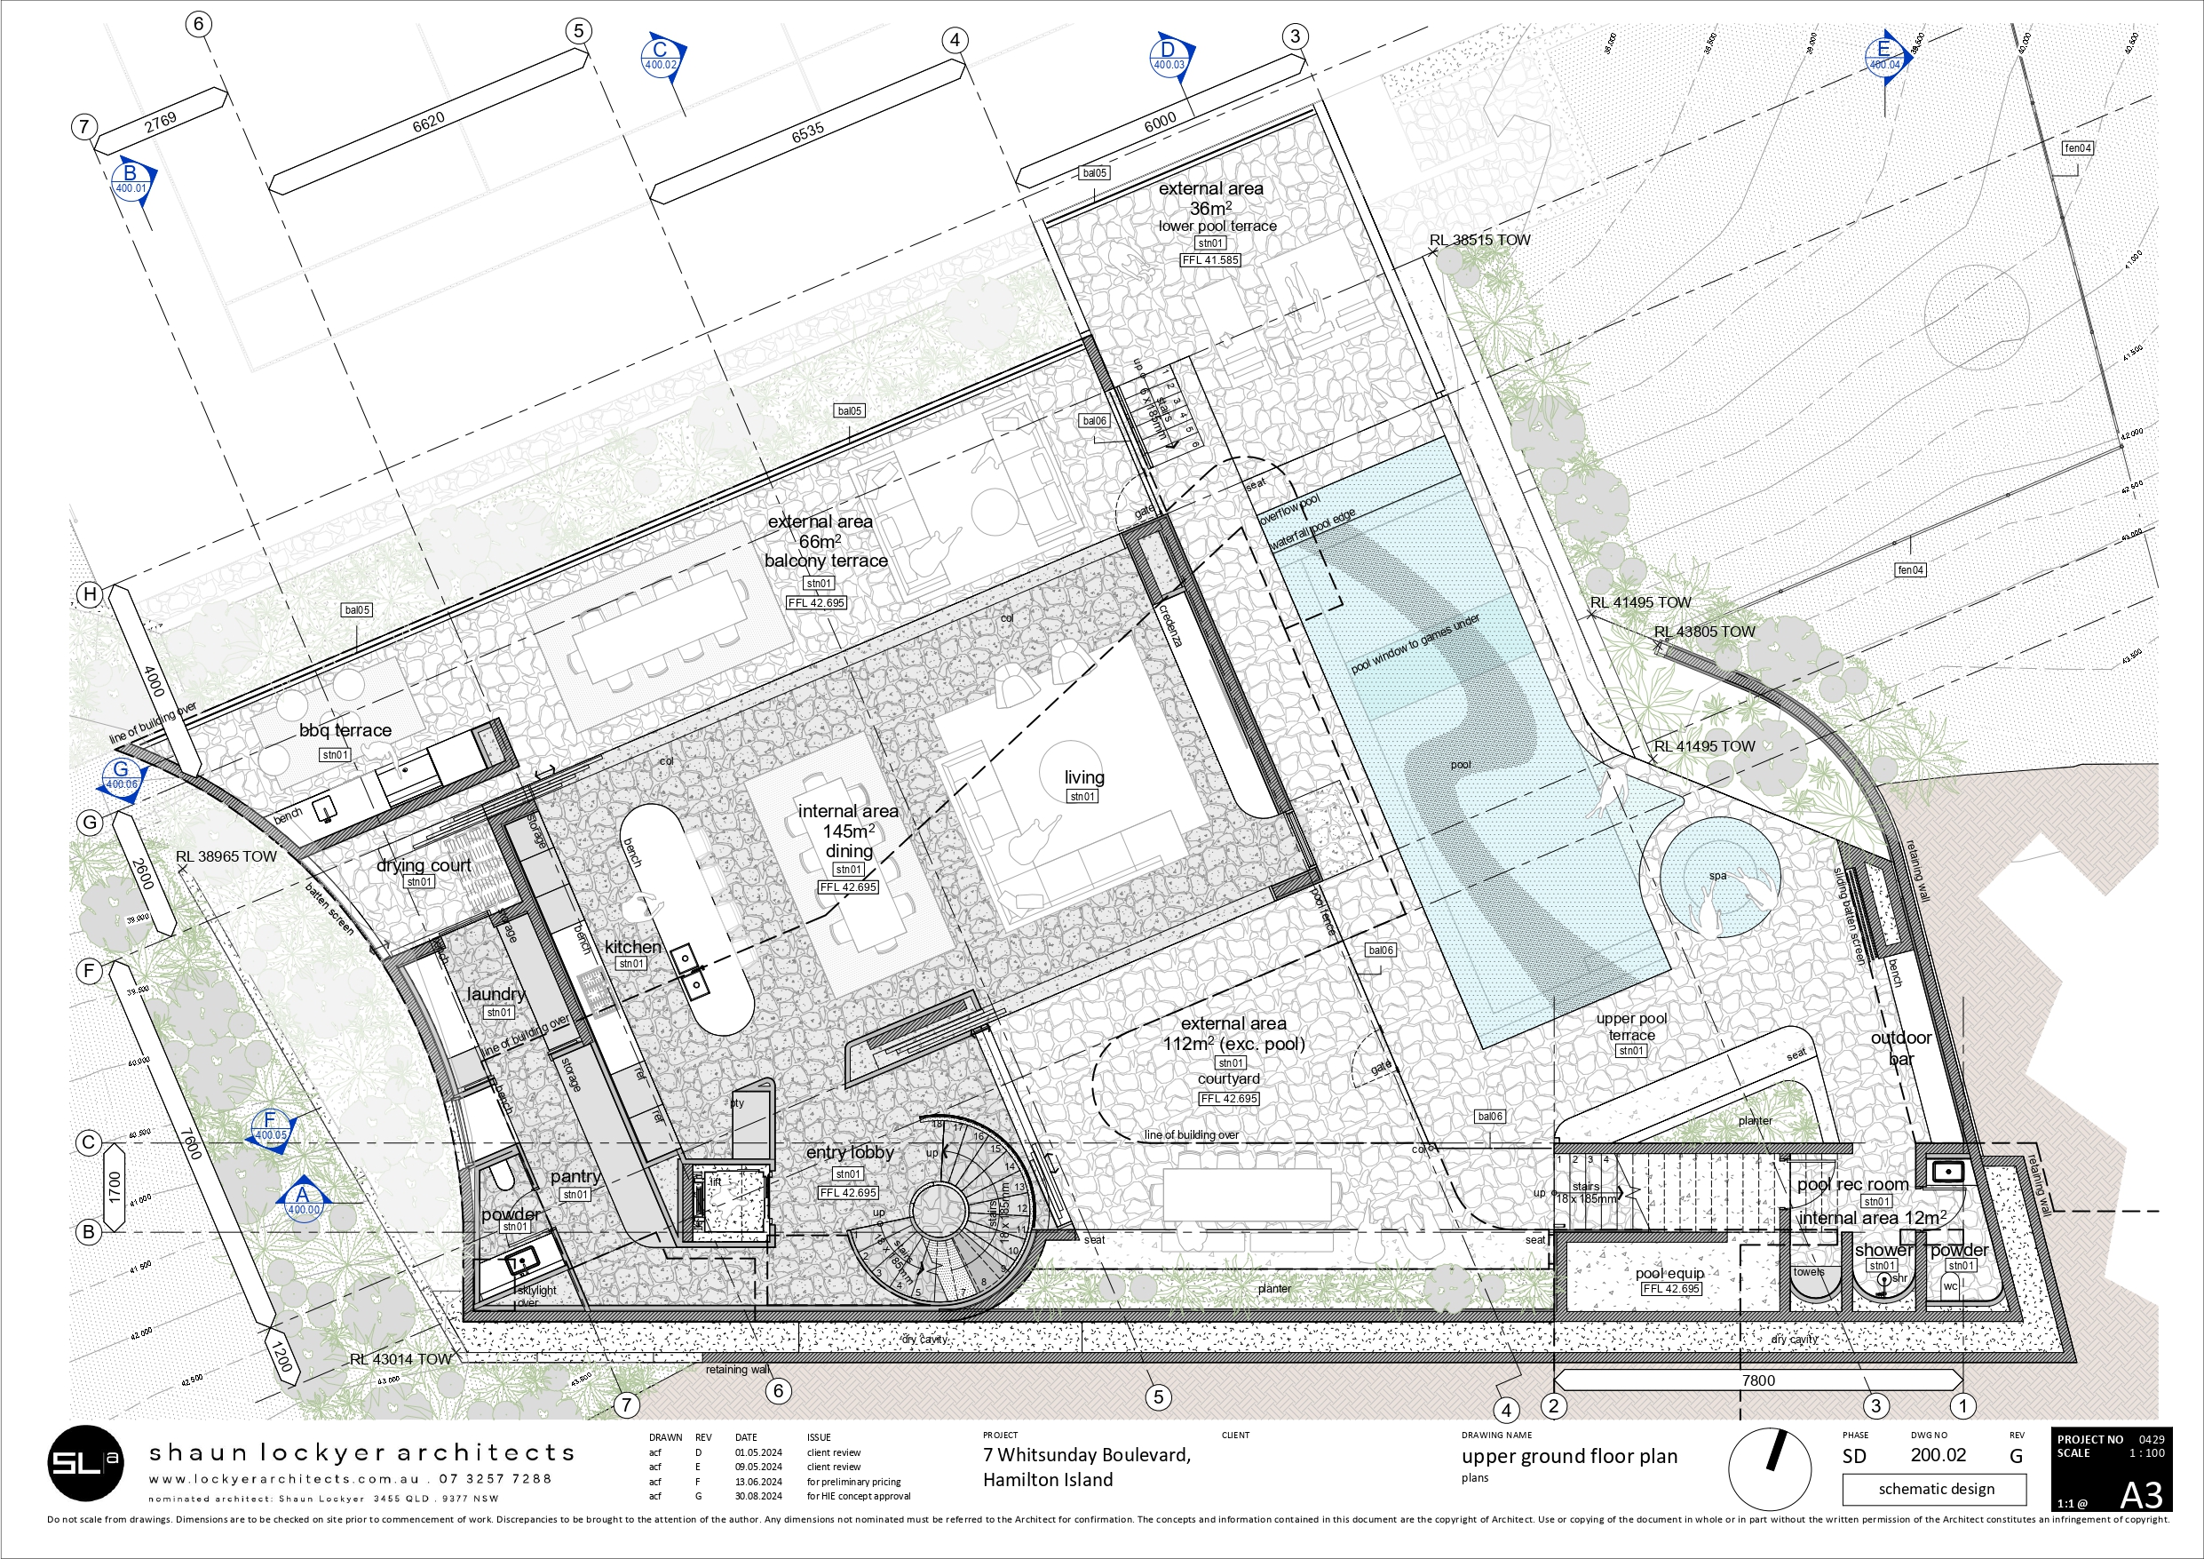
Task: Click the section marker G 400.06
Action: [x=122, y=776]
